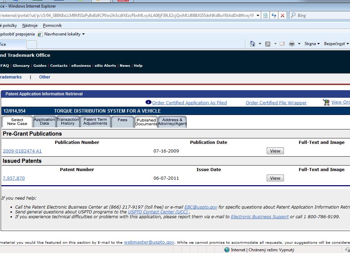Switch to the Application Data tab
350x253 pixels.
tap(44, 122)
